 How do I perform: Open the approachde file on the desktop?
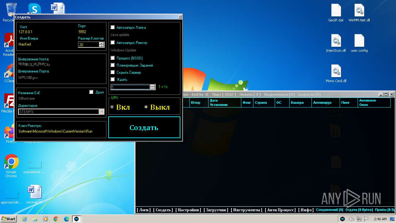[x=11, y=198]
